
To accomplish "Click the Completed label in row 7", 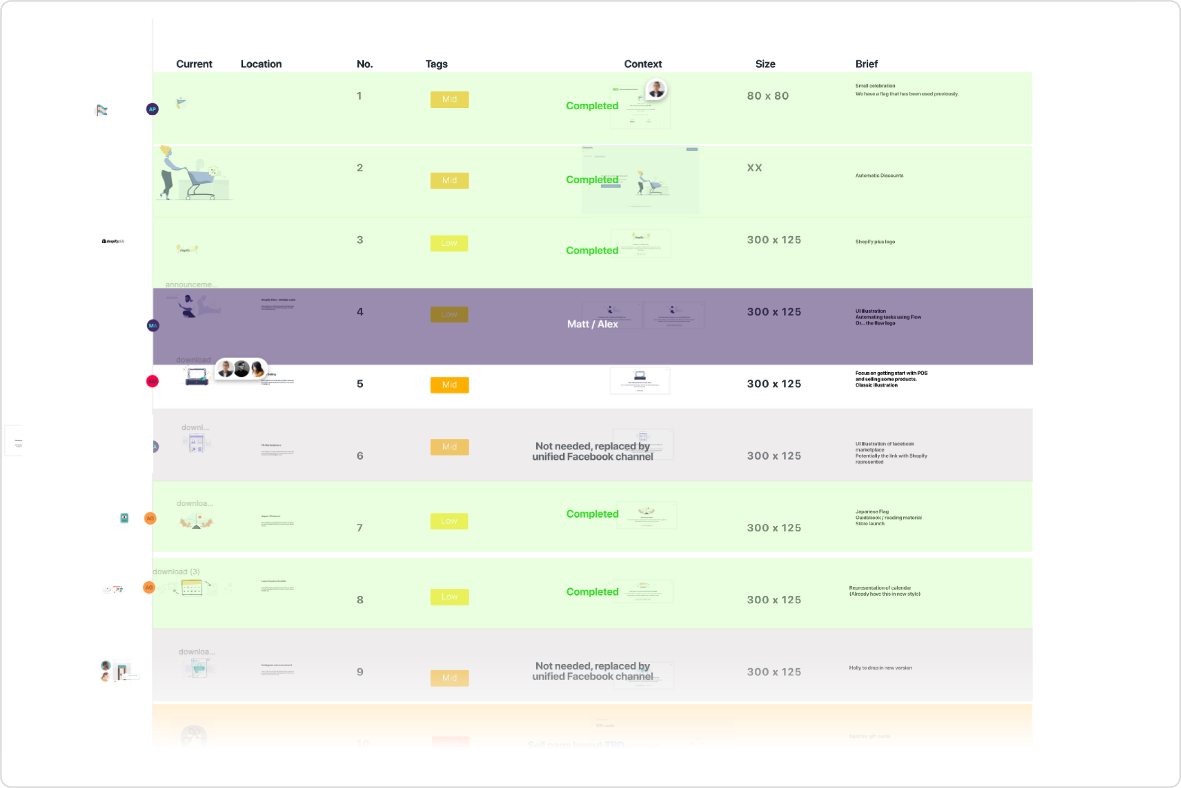I will (x=592, y=514).
